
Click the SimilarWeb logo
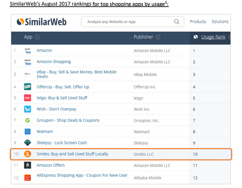point(42,22)
